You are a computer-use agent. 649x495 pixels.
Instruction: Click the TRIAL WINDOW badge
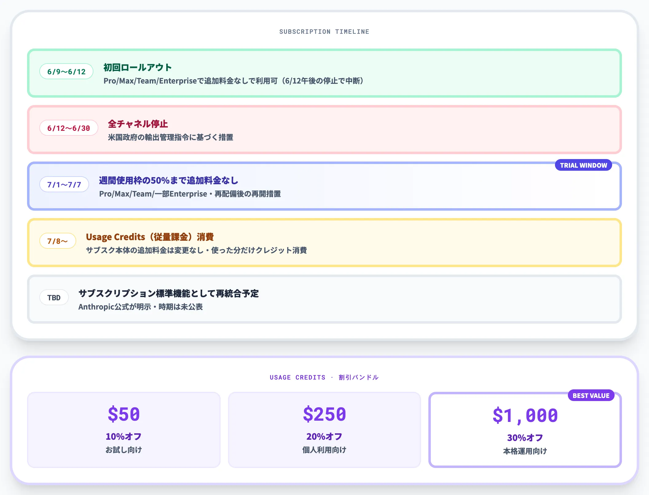583,165
